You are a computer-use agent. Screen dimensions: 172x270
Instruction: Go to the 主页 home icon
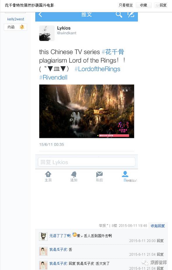[48, 174]
